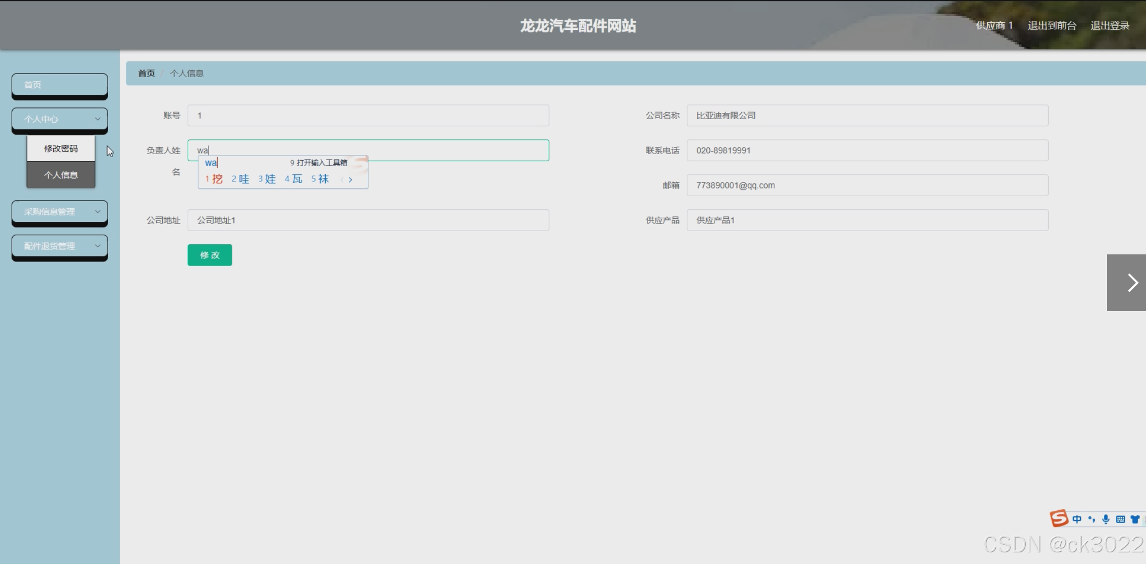Select candidate 2 哇 in the IME list
The width and height of the screenshot is (1146, 564).
pos(240,179)
